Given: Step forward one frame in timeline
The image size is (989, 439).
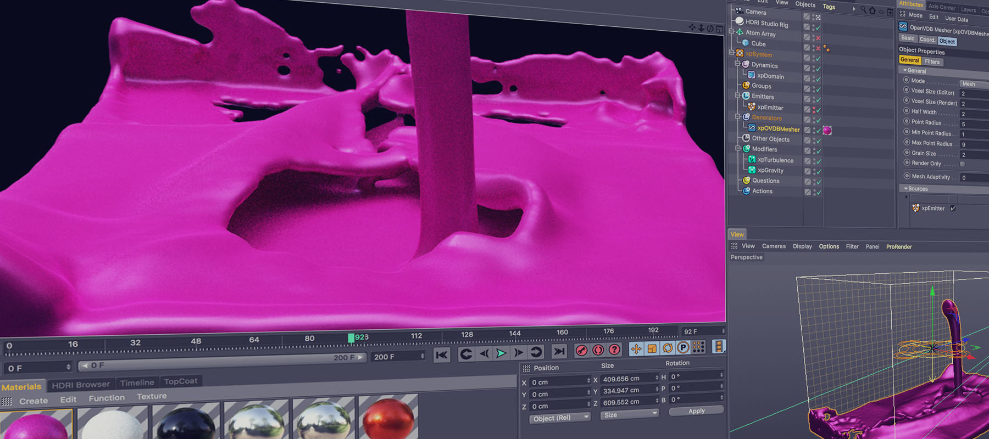Looking at the screenshot, I should point(518,352).
